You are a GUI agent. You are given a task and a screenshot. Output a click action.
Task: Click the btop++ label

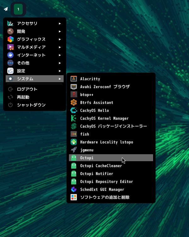click(87, 95)
